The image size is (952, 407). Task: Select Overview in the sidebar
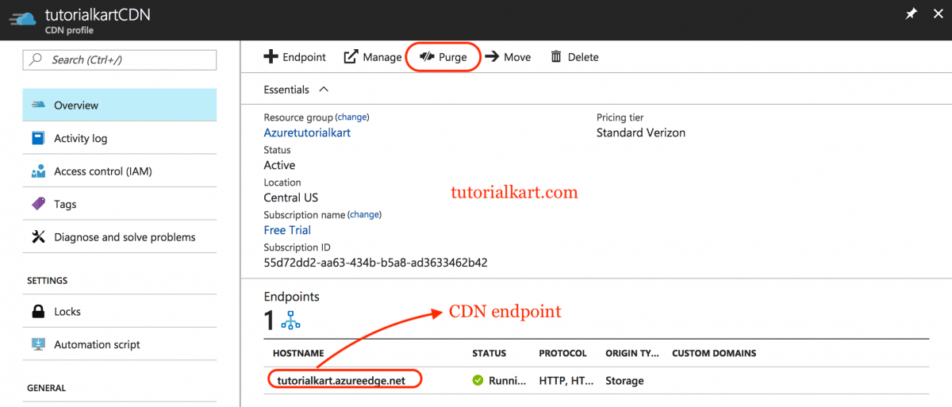[120, 105]
